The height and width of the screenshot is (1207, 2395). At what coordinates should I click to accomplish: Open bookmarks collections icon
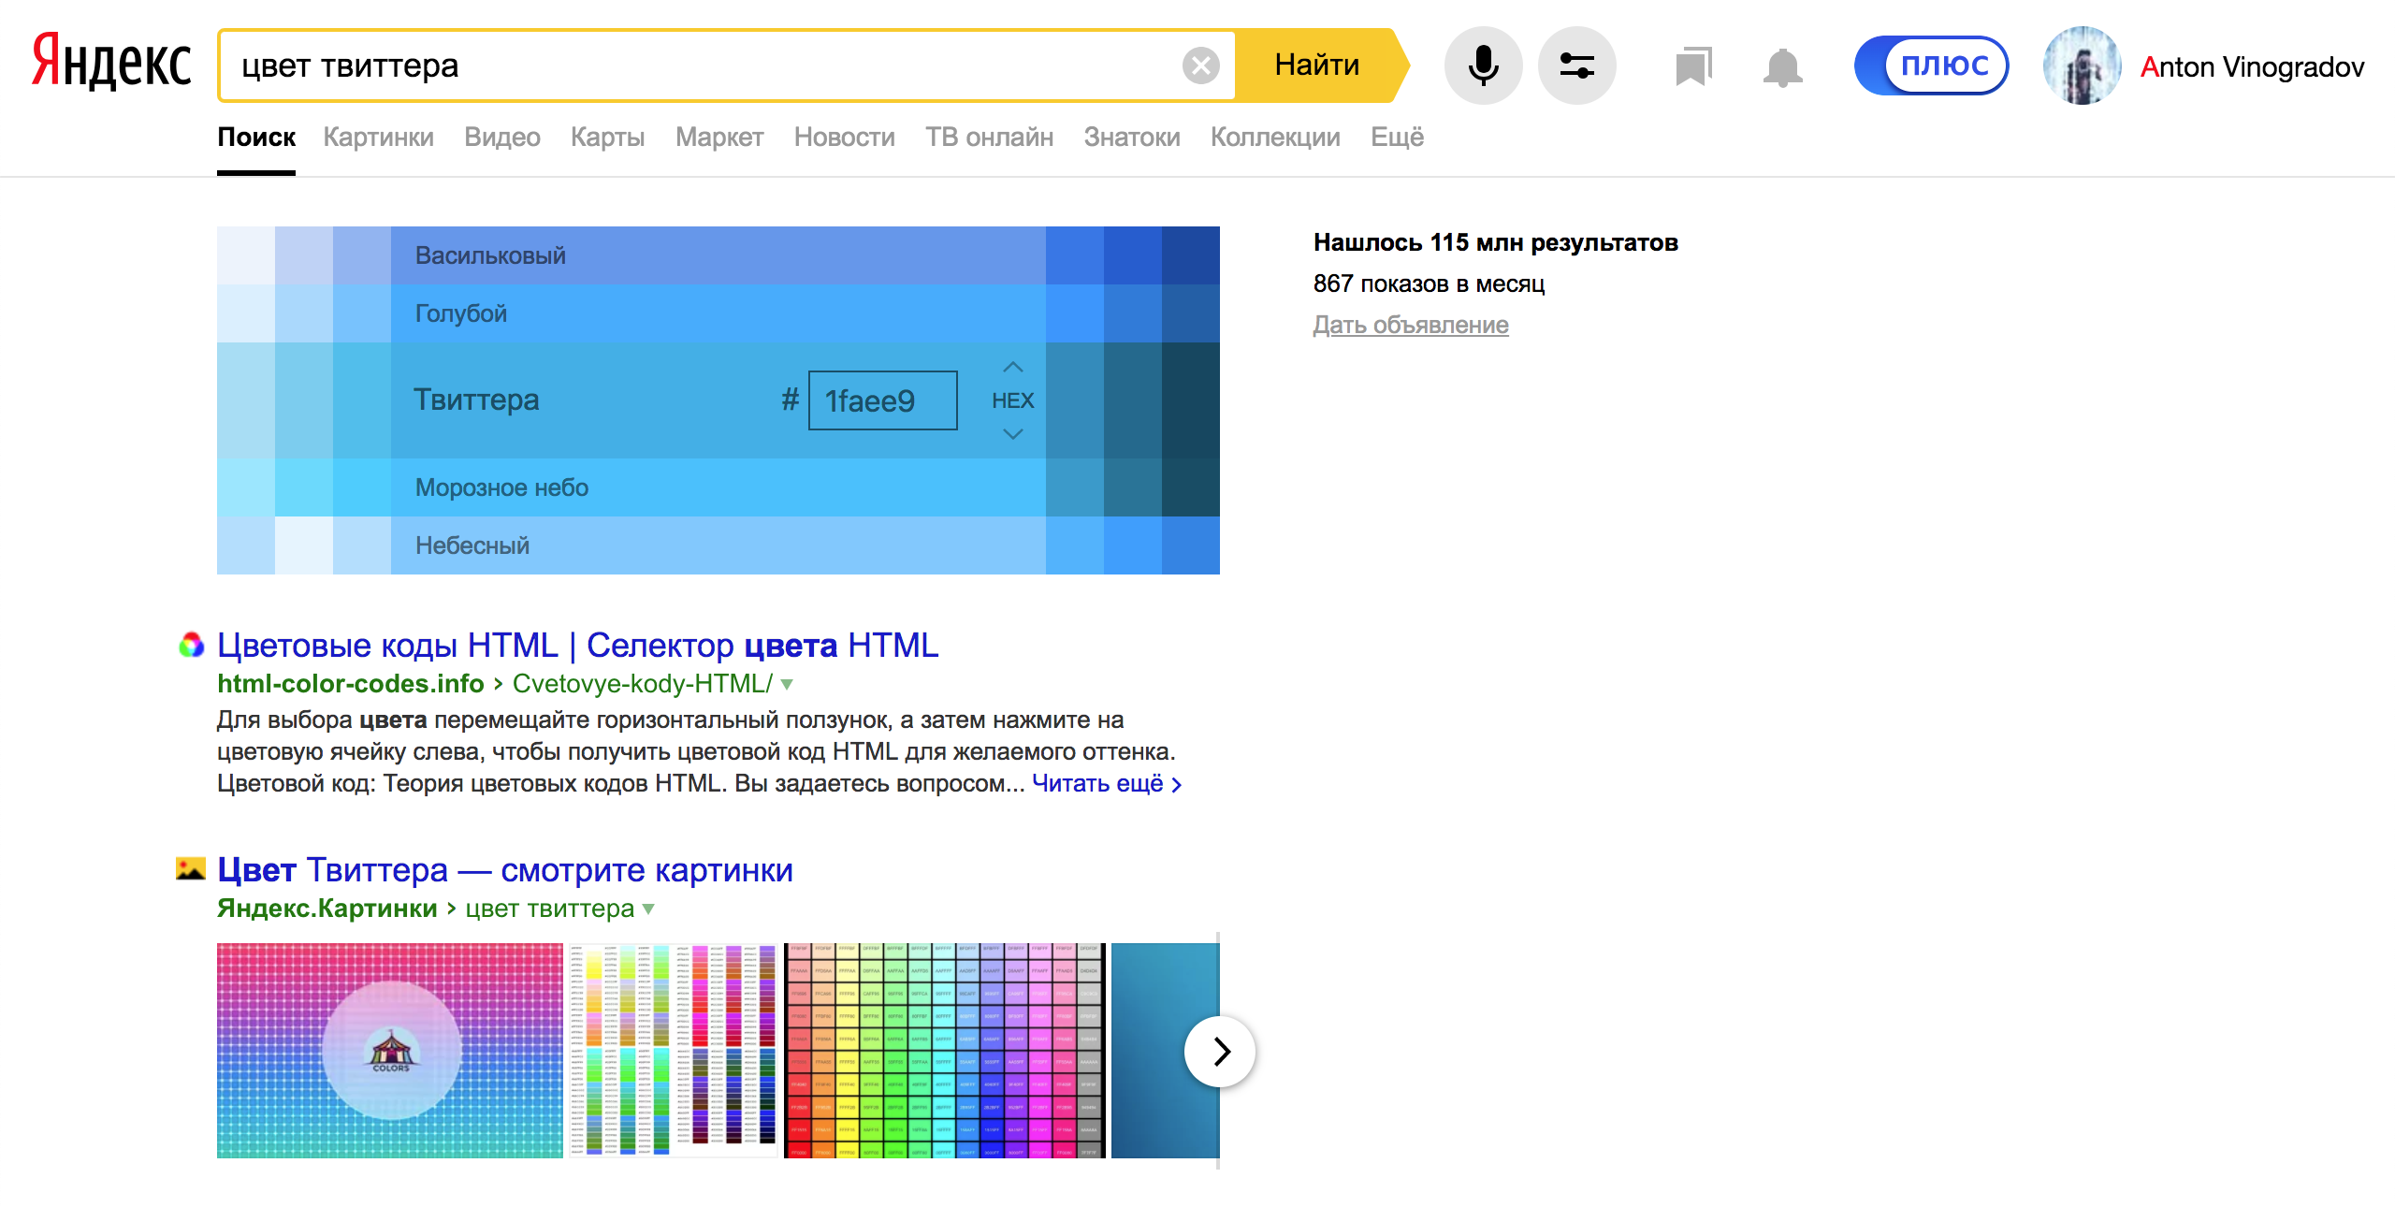(x=1693, y=66)
